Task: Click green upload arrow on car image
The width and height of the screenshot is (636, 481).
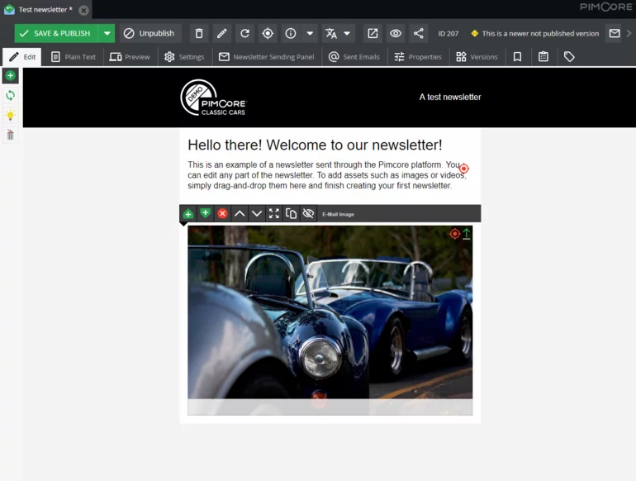Action: (x=467, y=234)
